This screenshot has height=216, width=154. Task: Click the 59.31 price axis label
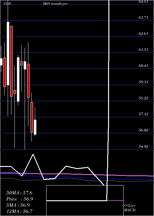click(144, 82)
